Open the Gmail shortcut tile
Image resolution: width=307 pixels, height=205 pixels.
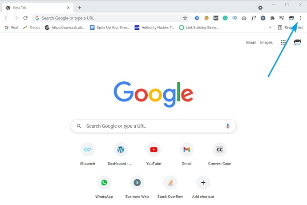[186, 154]
